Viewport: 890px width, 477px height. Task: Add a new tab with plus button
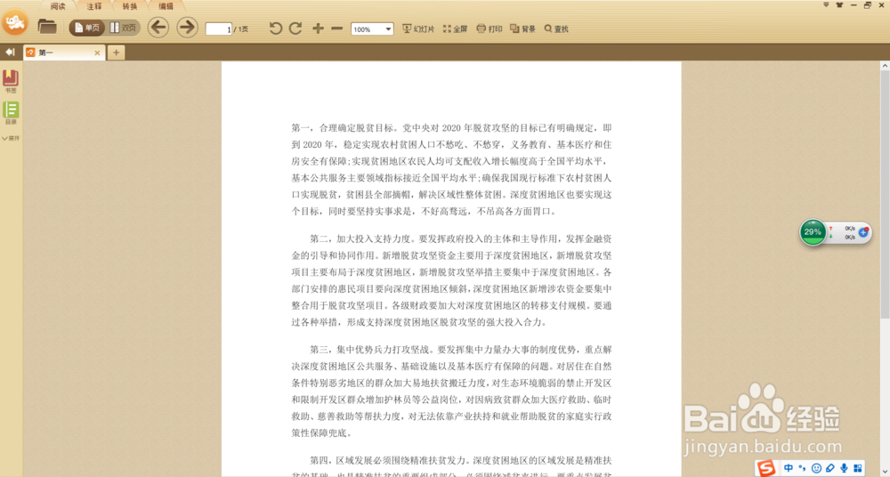click(x=116, y=53)
